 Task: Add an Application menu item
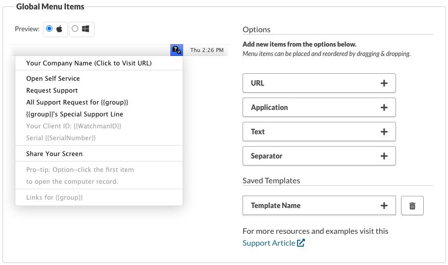click(319, 107)
